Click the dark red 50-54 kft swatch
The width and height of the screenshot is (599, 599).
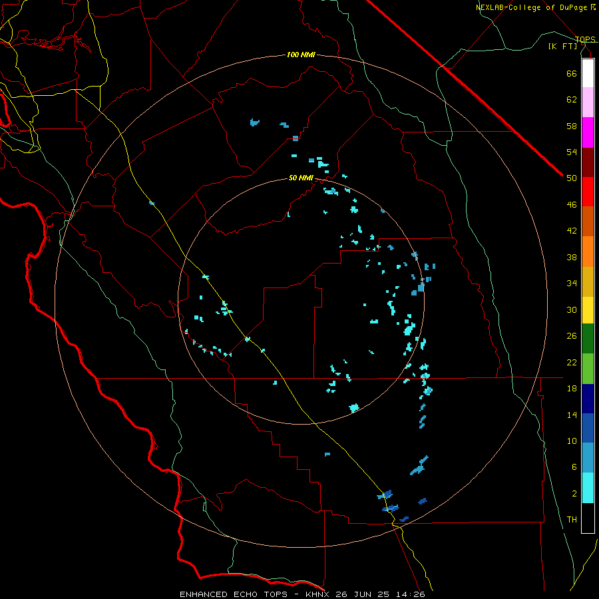(588, 162)
